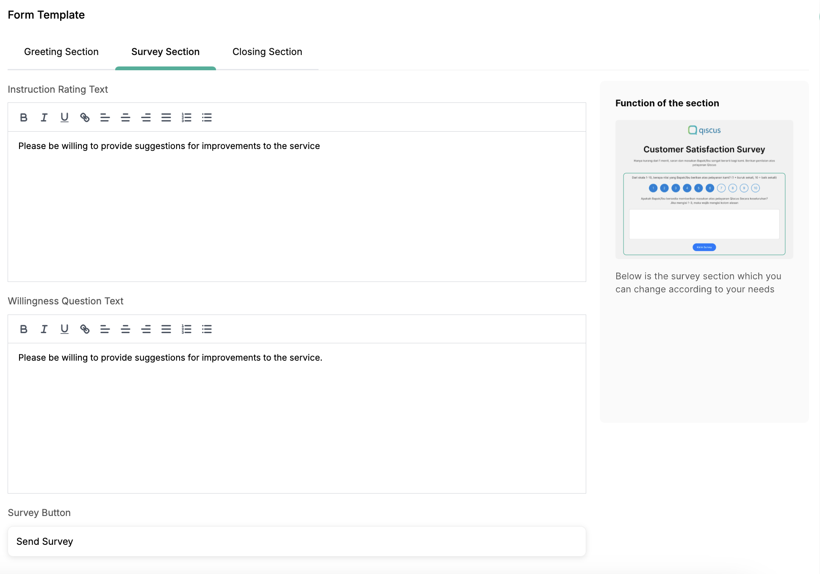Image resolution: width=820 pixels, height=574 pixels.
Task: Toggle Underline in Instruction Rating Text toolbar
Action: (x=64, y=117)
